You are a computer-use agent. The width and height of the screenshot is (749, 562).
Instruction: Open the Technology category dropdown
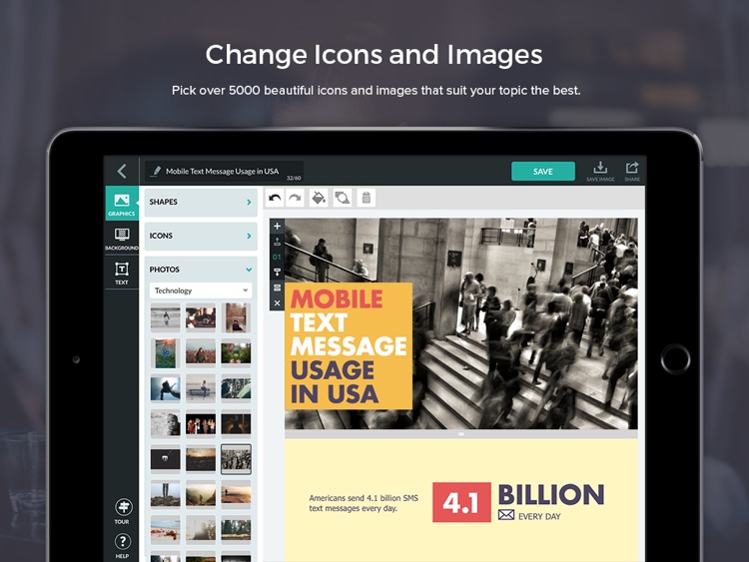pyautogui.click(x=201, y=290)
